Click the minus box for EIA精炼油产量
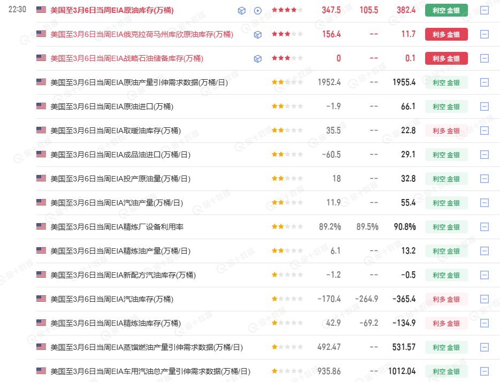 [484, 251]
